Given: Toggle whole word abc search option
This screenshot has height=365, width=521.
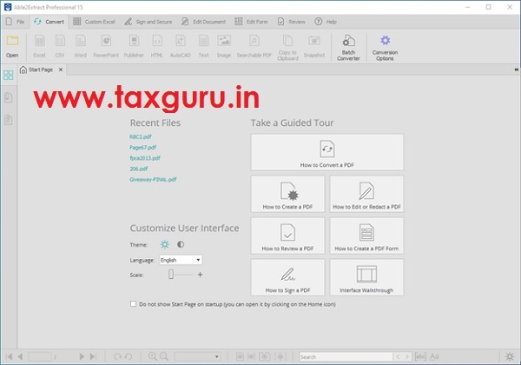Looking at the screenshot, I should [420, 356].
